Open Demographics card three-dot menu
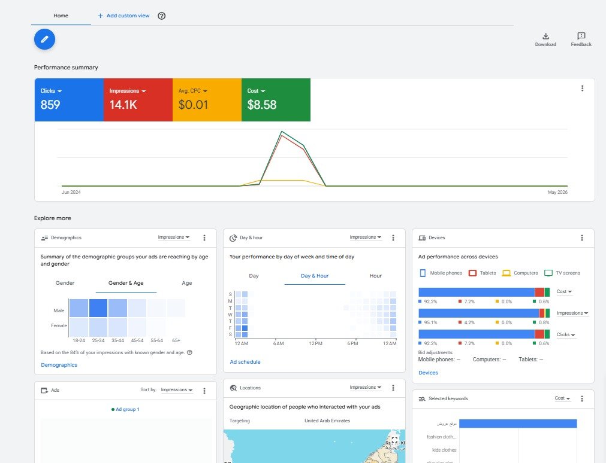Screen dimensions: 606x463 click(x=204, y=237)
